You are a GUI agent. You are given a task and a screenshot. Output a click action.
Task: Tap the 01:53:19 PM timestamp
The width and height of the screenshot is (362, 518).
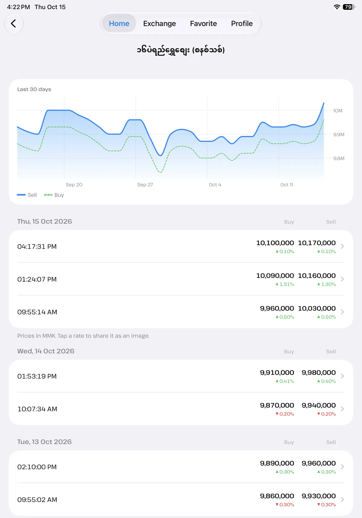37,377
